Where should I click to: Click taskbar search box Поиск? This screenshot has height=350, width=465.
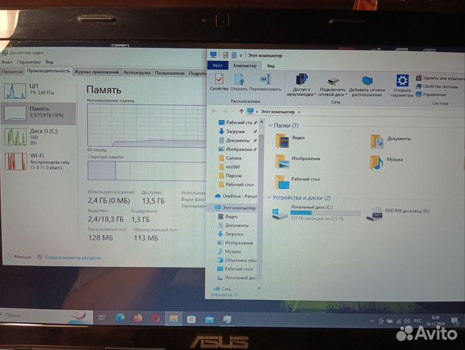(x=46, y=316)
